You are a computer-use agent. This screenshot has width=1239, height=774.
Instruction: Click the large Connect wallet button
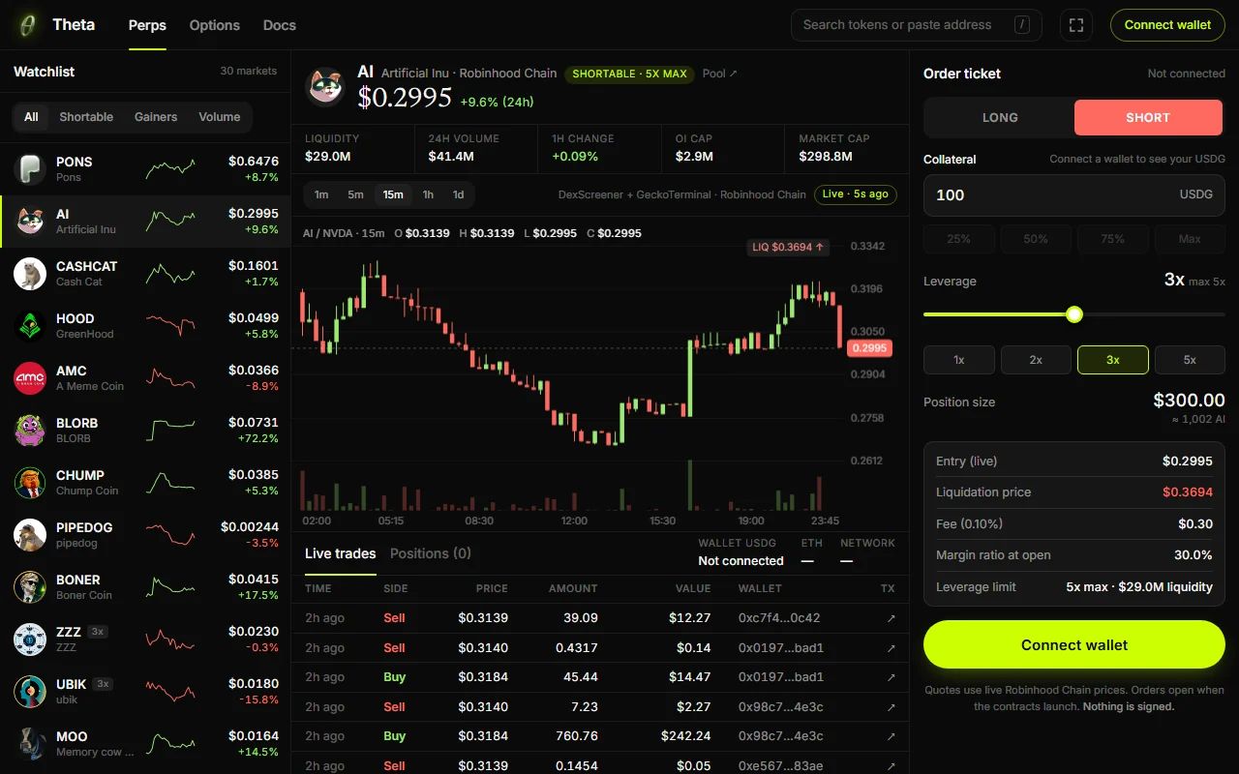1074,645
